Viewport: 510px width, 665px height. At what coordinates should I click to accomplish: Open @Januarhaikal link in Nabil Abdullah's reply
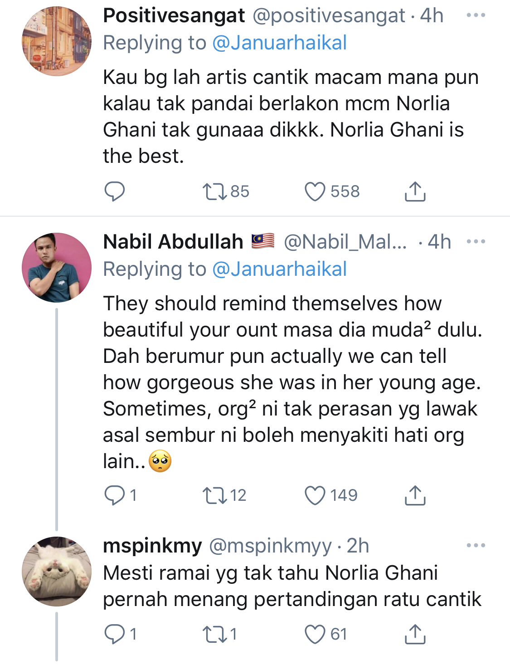pyautogui.click(x=279, y=269)
